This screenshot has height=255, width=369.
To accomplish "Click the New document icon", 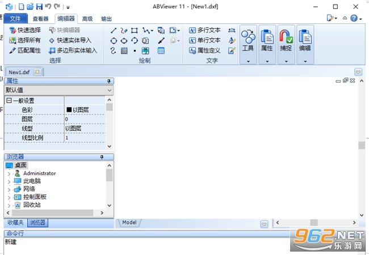I will tap(22, 7).
